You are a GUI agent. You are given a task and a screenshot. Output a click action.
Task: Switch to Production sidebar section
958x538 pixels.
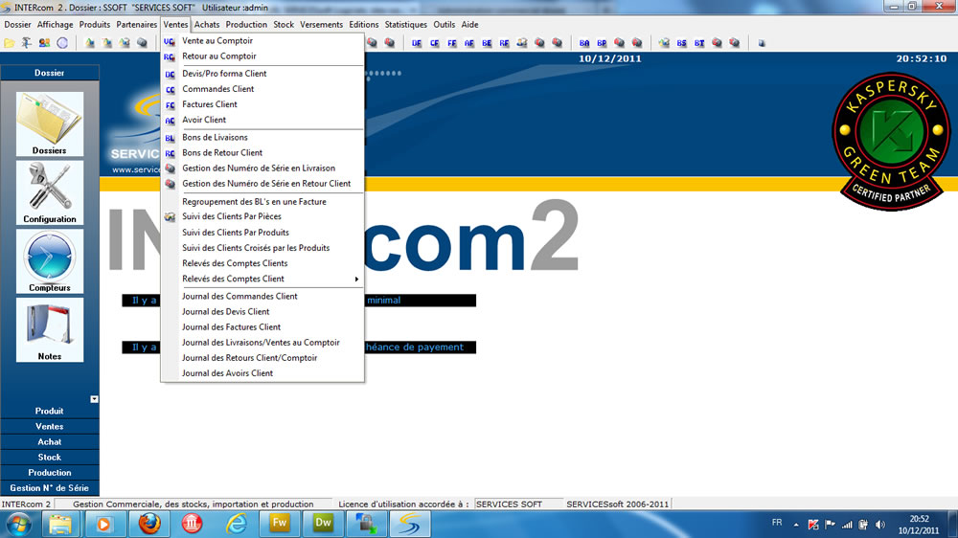pos(50,473)
